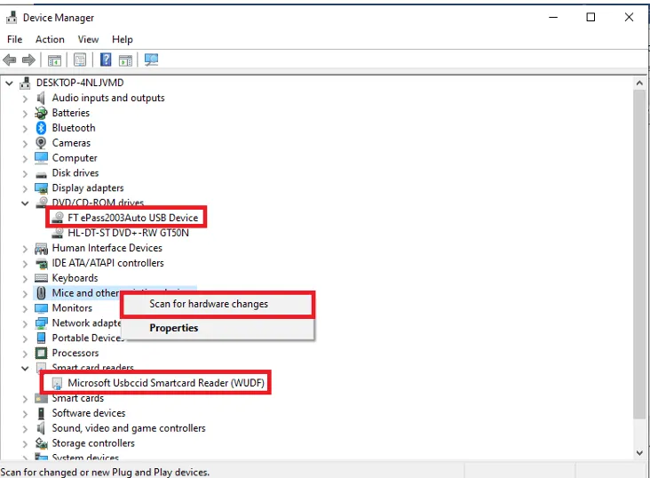
Task: Select the Display adapters label
Action: point(88,188)
